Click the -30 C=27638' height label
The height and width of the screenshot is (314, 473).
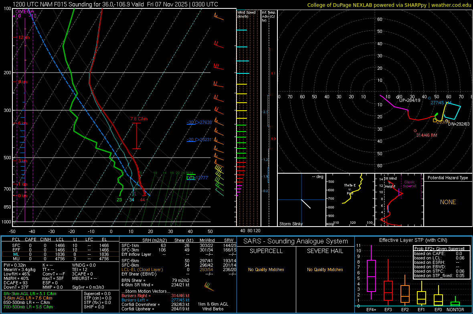[x=200, y=122]
